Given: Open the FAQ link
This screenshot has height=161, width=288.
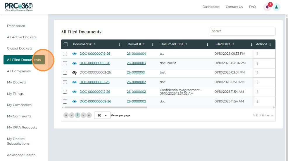Looking at the screenshot, I should 252,7.
